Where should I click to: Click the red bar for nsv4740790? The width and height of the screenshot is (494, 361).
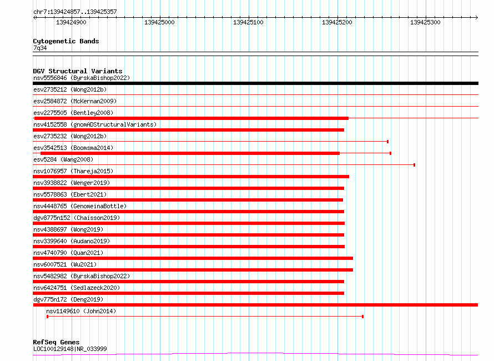(193, 258)
